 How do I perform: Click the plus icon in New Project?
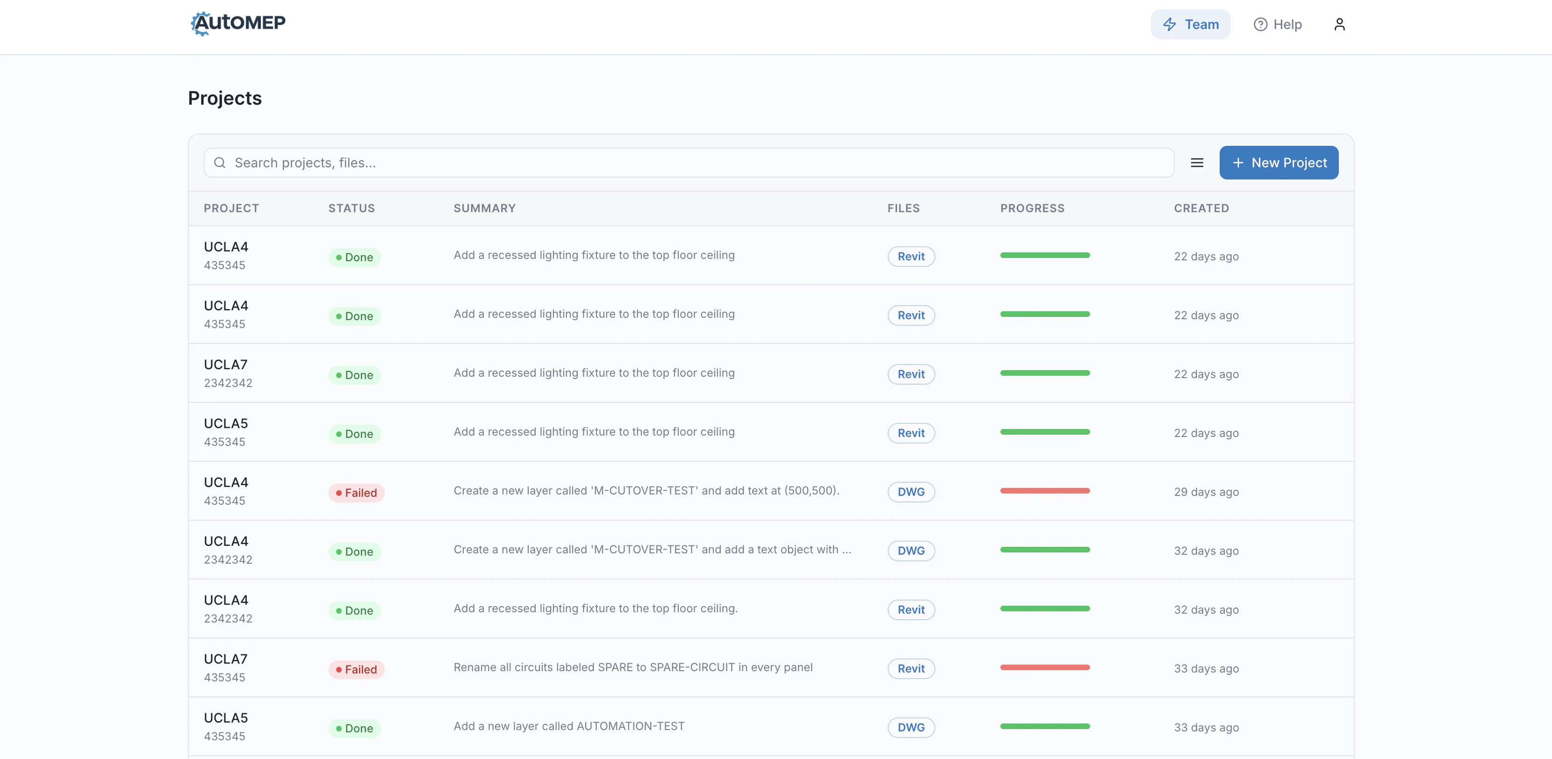click(x=1237, y=163)
